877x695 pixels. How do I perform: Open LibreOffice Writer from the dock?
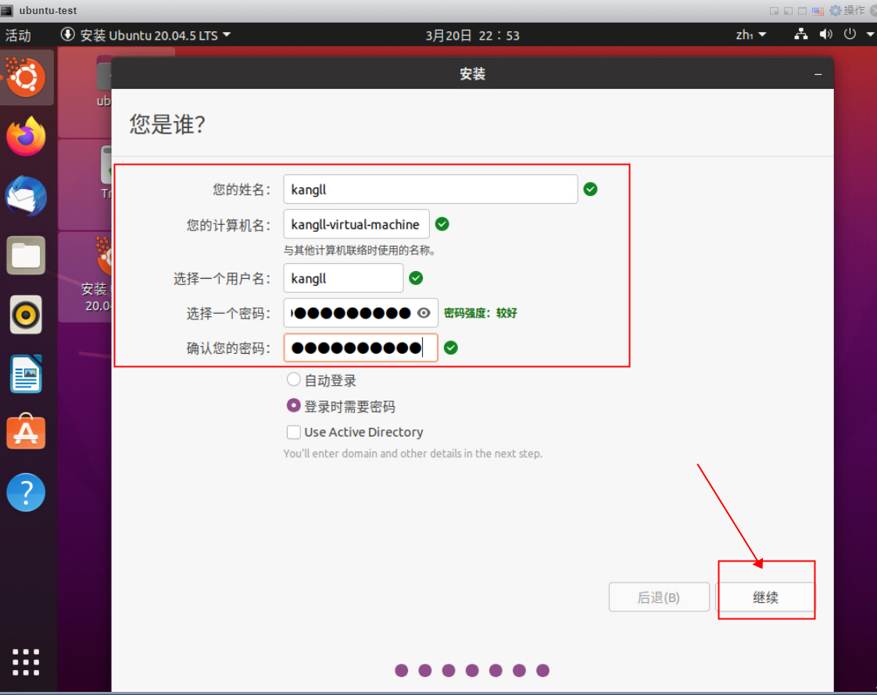point(26,374)
